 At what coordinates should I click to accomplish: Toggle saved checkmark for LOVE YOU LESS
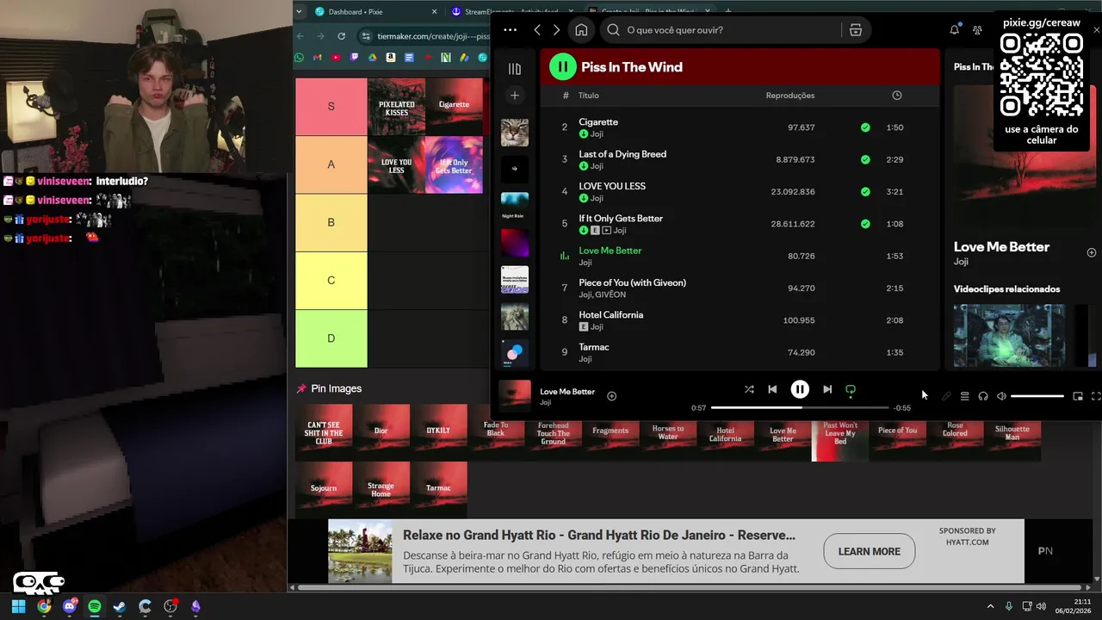pos(865,192)
